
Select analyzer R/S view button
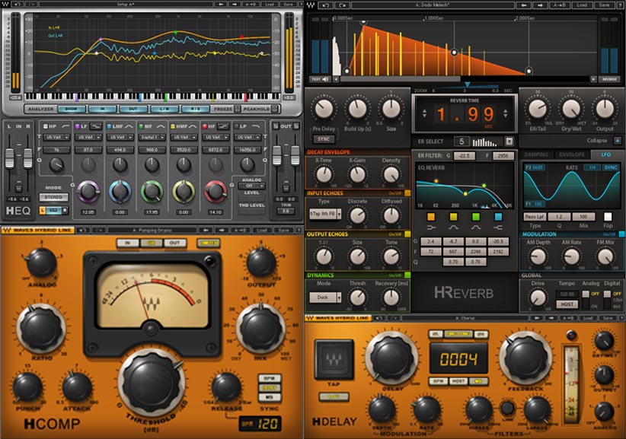click(195, 109)
